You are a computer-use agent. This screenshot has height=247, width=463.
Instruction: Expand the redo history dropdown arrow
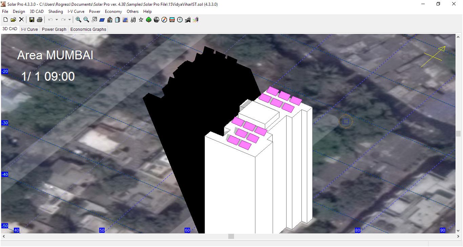69,20
